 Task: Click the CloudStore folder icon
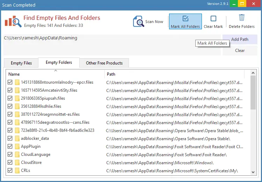pos(17,162)
